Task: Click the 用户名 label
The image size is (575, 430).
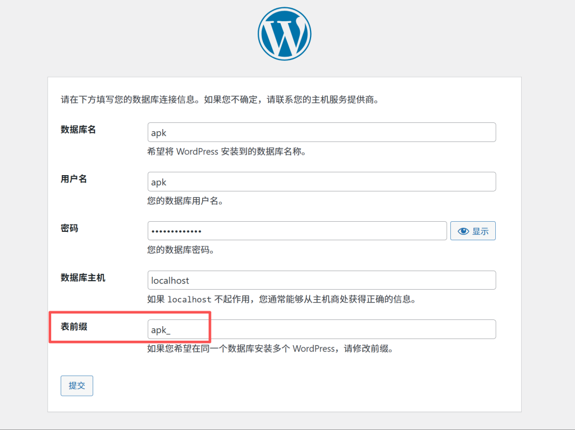Action: (x=74, y=179)
